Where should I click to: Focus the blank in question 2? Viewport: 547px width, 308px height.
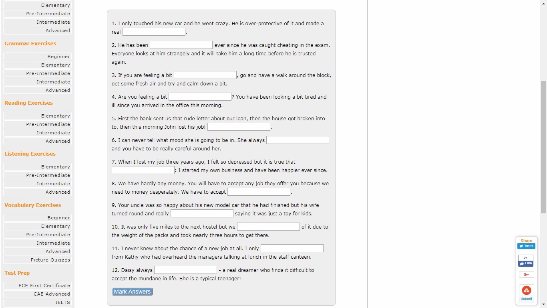pyautogui.click(x=181, y=45)
